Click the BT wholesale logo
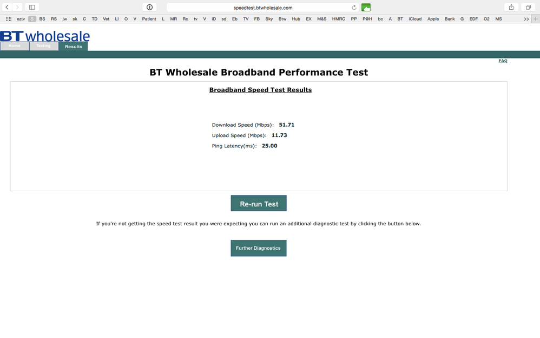Viewport: 540px width, 338px height. click(45, 36)
